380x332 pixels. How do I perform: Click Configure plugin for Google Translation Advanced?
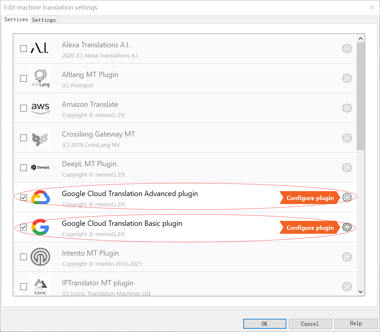tap(310, 198)
